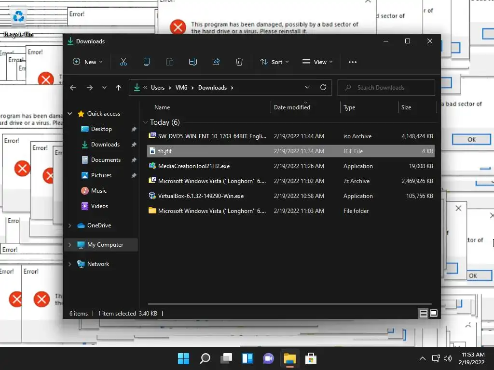Open taskbar Search magnifier
This screenshot has height=370, width=494.
click(x=205, y=358)
